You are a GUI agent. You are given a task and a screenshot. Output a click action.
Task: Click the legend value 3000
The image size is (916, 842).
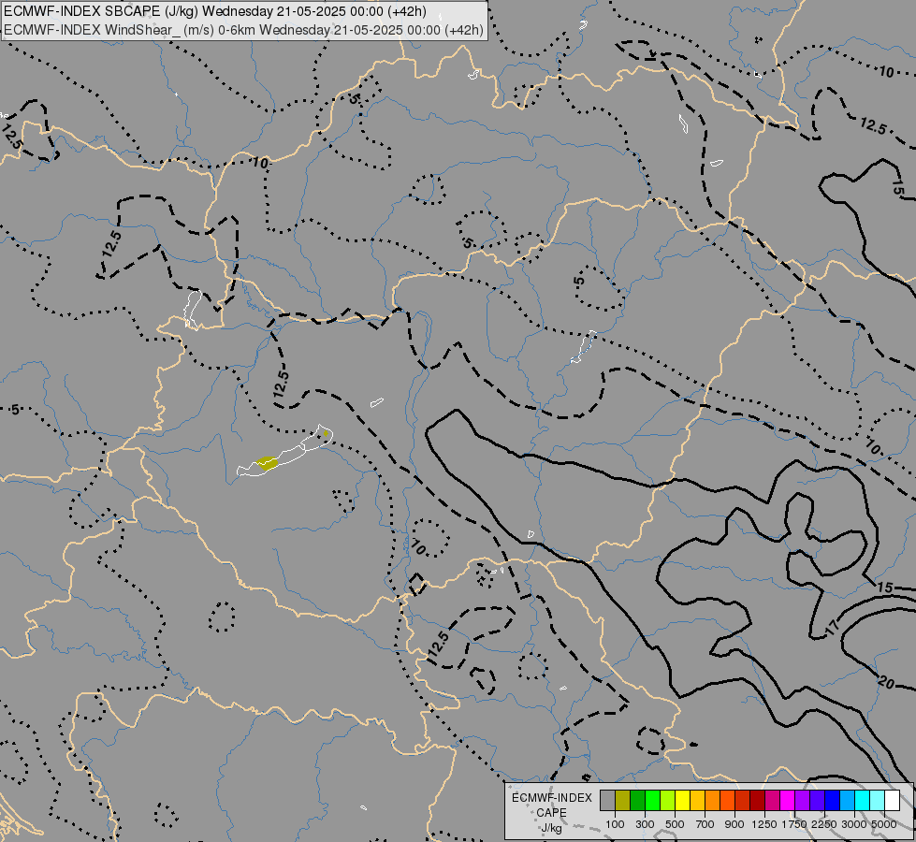pos(854,824)
